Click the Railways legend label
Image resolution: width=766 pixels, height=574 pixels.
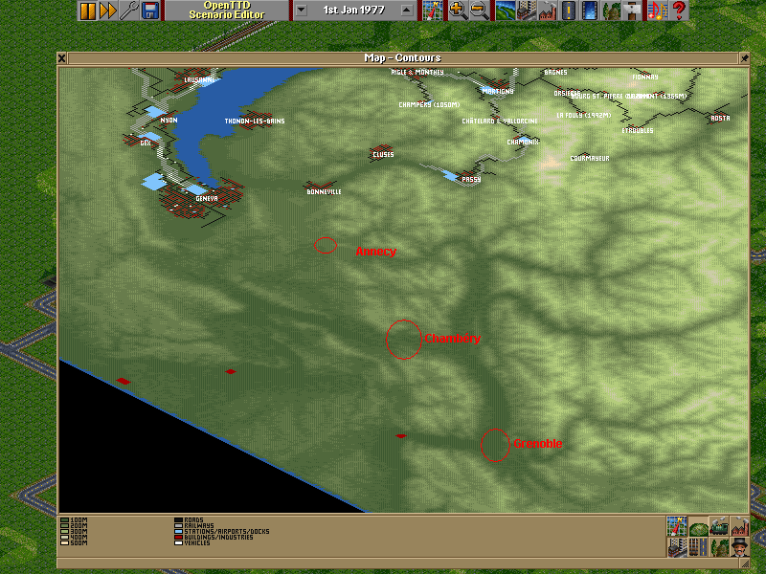coord(199,525)
